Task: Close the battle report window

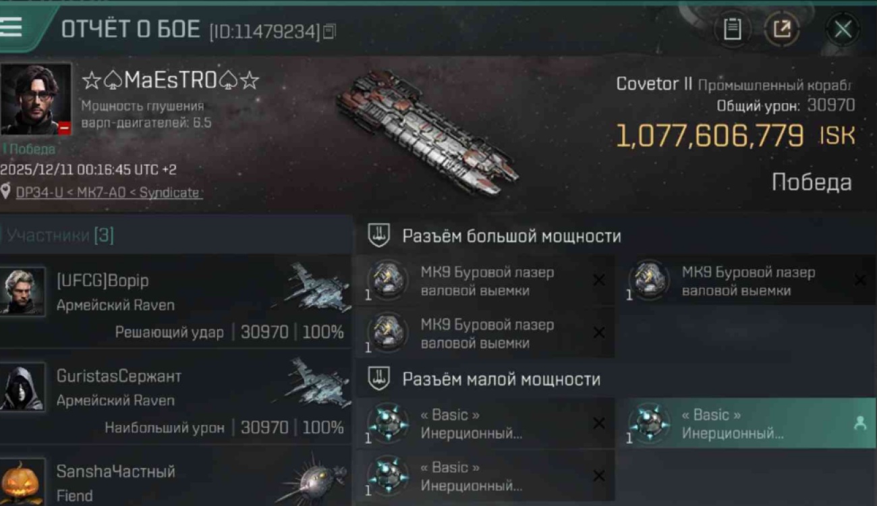Action: click(x=843, y=30)
